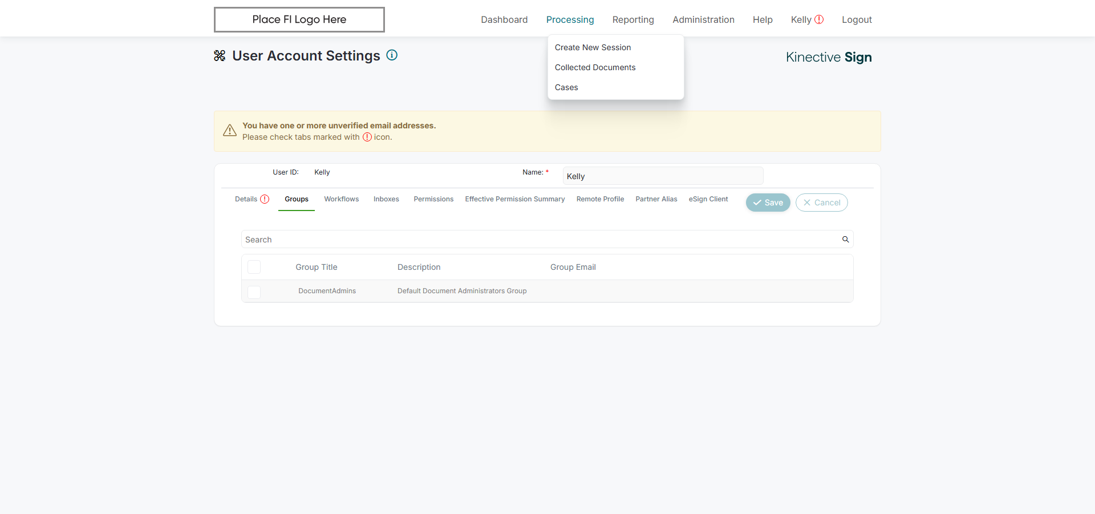The image size is (1095, 514).
Task: Check the DocumentAdmins group checkbox
Action: [x=254, y=292]
